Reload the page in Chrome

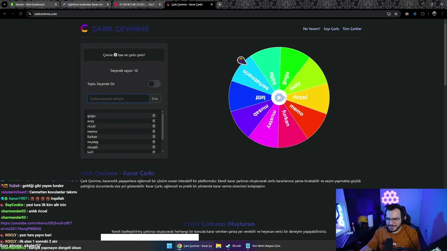point(21,14)
